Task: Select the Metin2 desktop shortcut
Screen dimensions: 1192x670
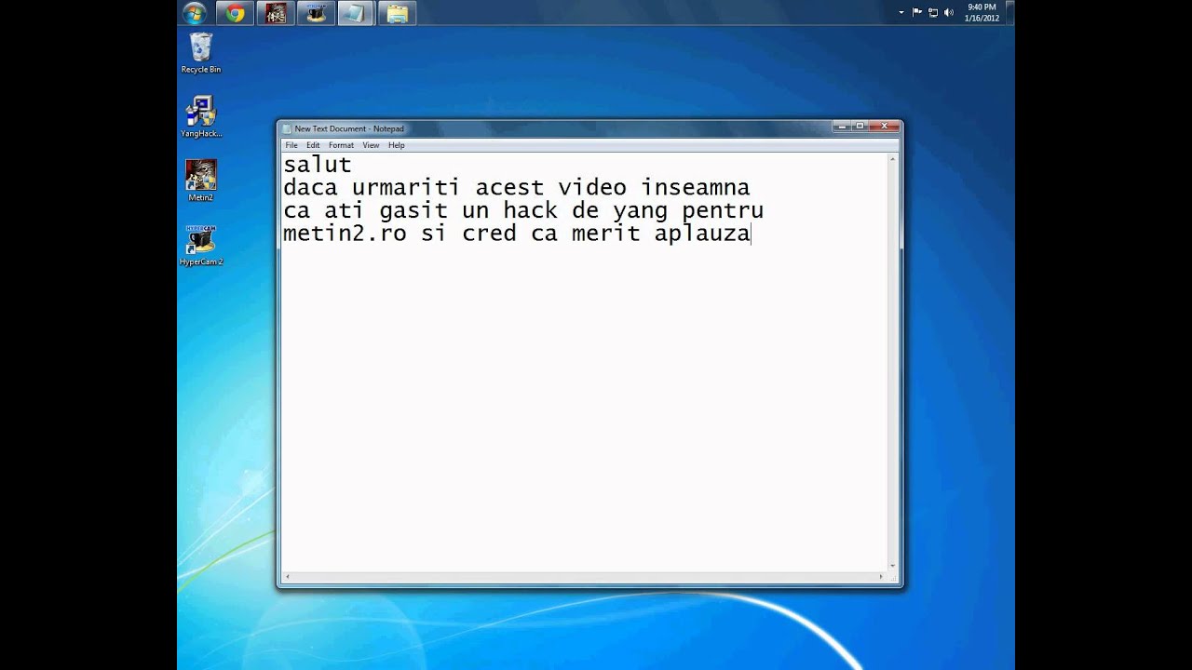Action: tap(201, 181)
